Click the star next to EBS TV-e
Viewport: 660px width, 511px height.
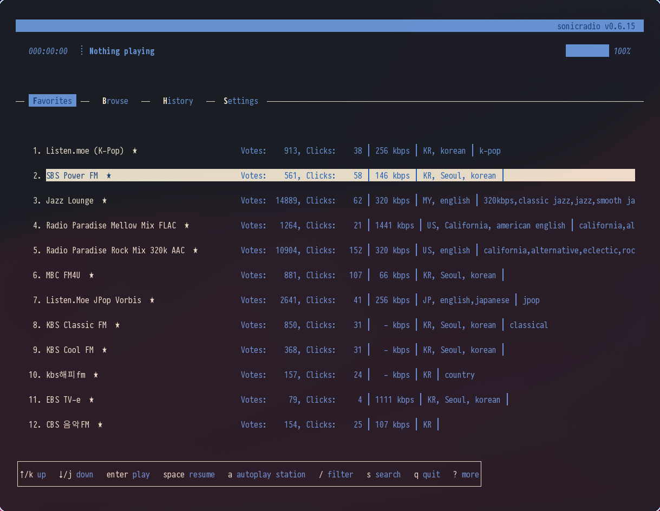pos(92,399)
